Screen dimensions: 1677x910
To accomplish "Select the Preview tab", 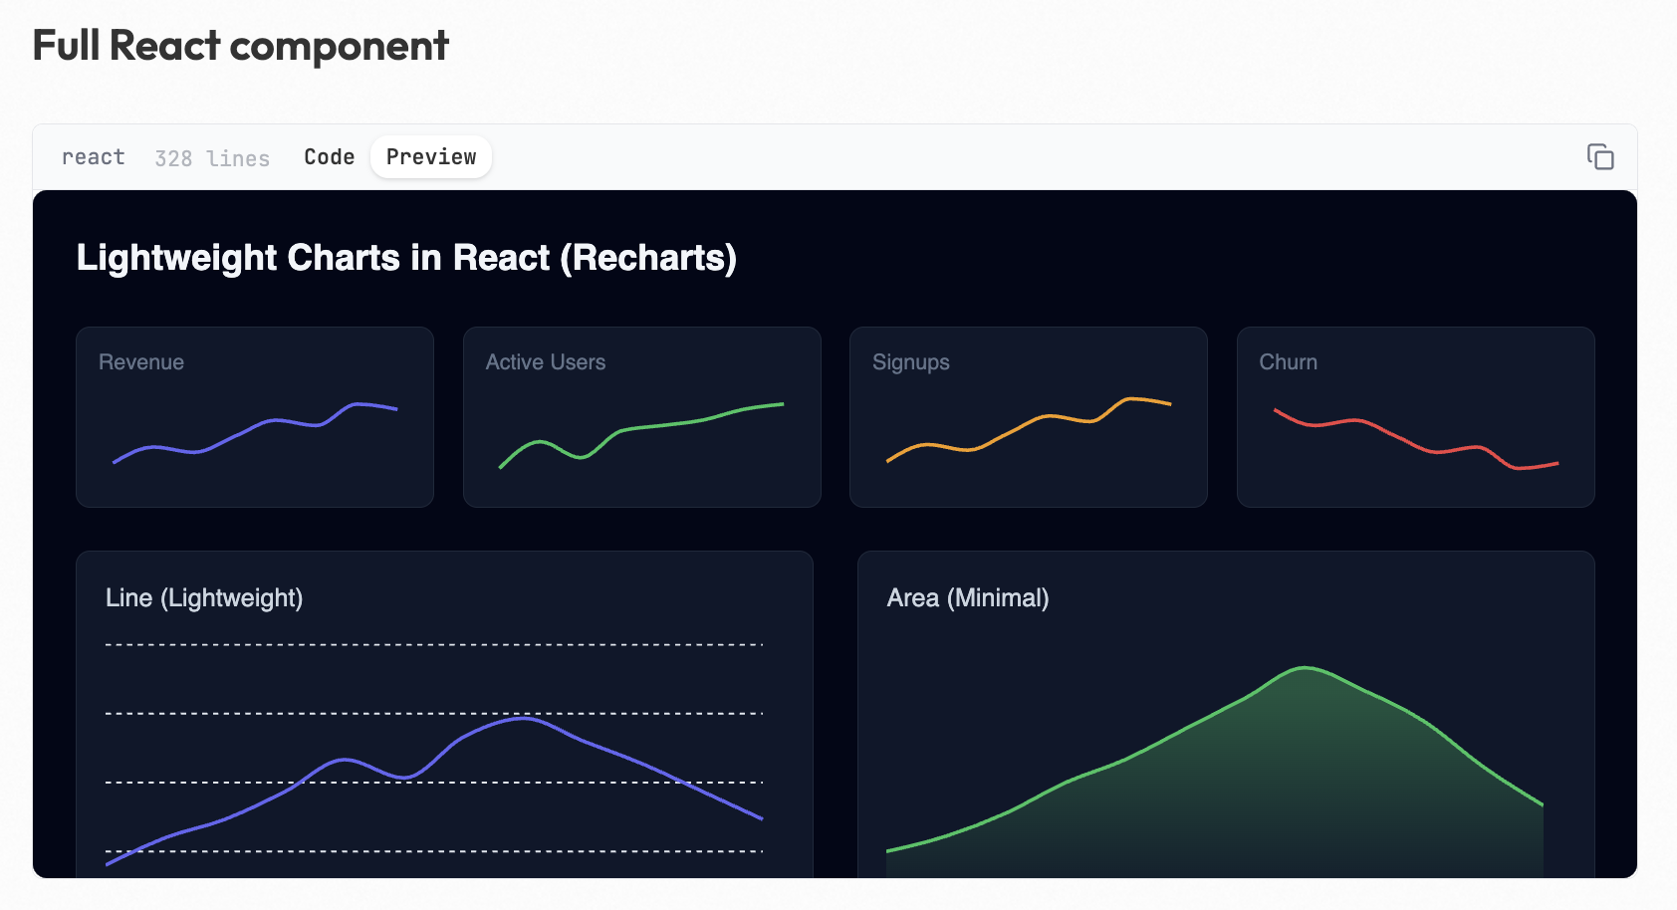I will point(431,157).
